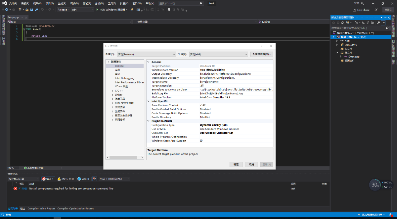The width and height of the screenshot is (397, 219).
Task: Pin the Solution Explorer panel
Action: 385,17
